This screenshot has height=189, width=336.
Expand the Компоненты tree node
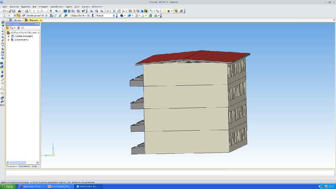(8, 40)
